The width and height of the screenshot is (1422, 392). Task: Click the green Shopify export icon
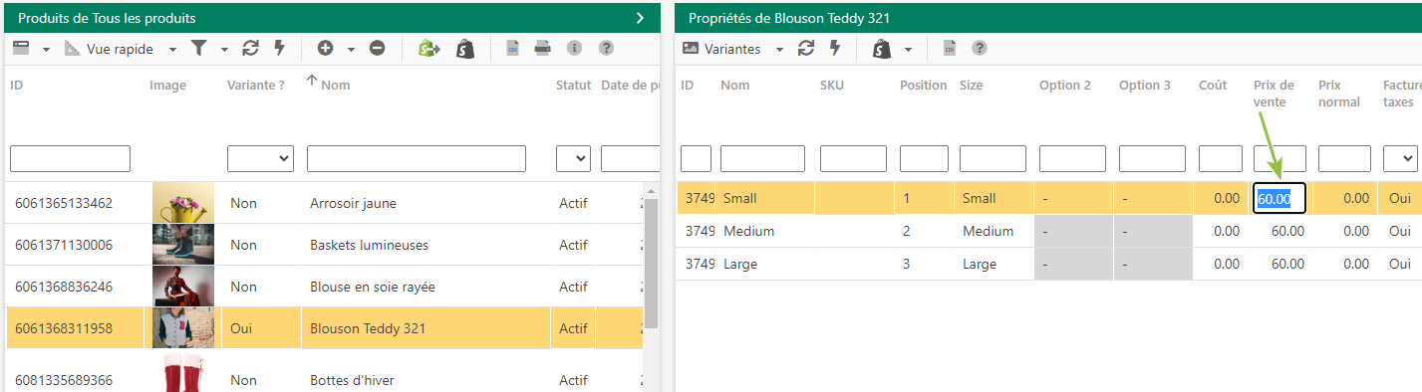[428, 48]
